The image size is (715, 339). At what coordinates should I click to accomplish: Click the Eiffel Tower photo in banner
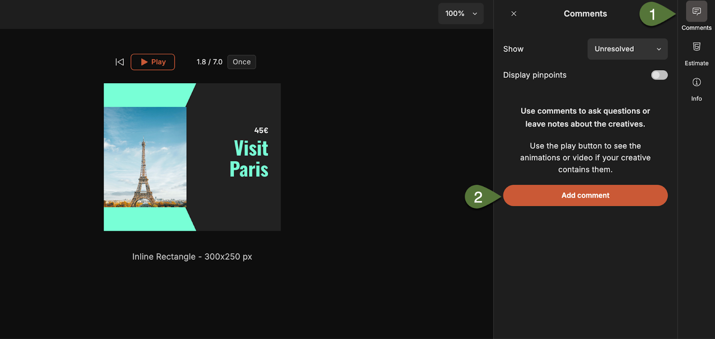tap(145, 157)
